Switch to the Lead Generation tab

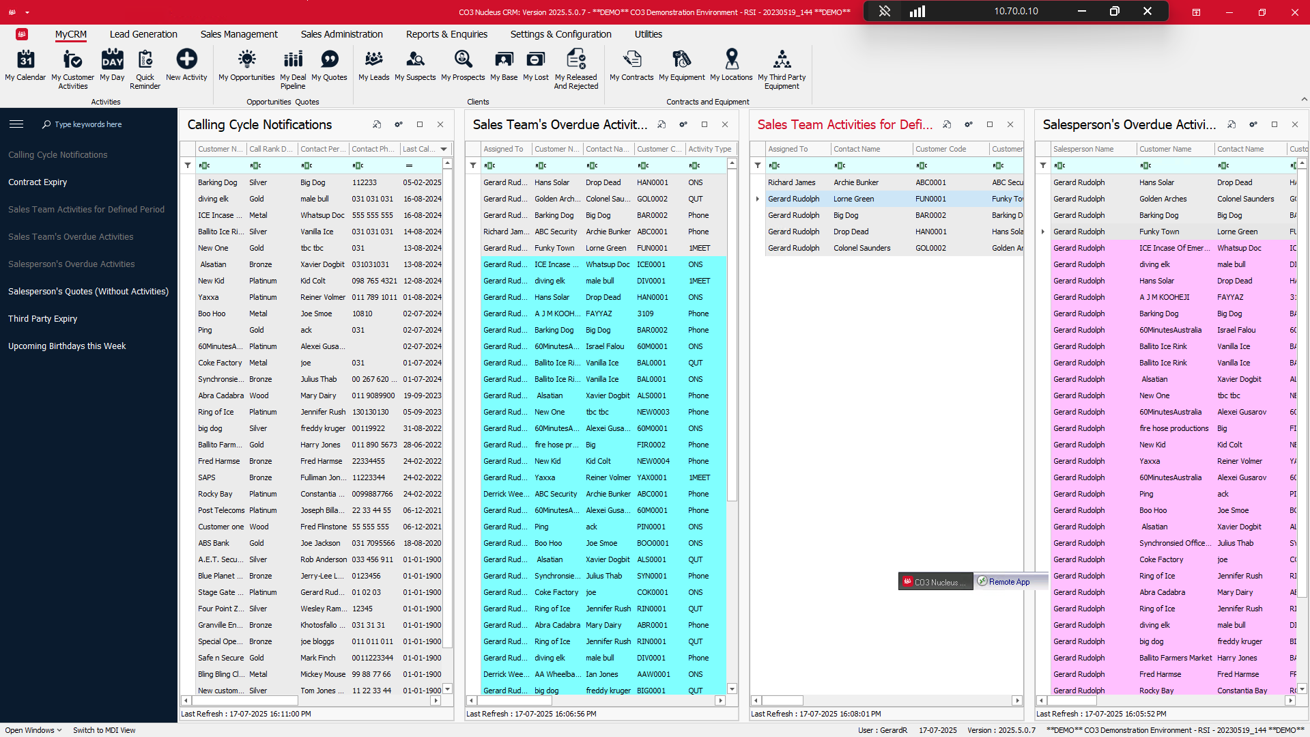[143, 34]
